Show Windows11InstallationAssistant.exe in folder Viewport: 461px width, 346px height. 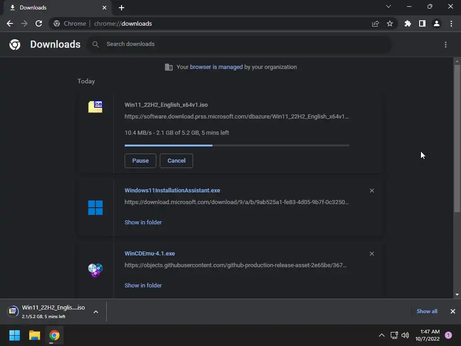click(143, 223)
